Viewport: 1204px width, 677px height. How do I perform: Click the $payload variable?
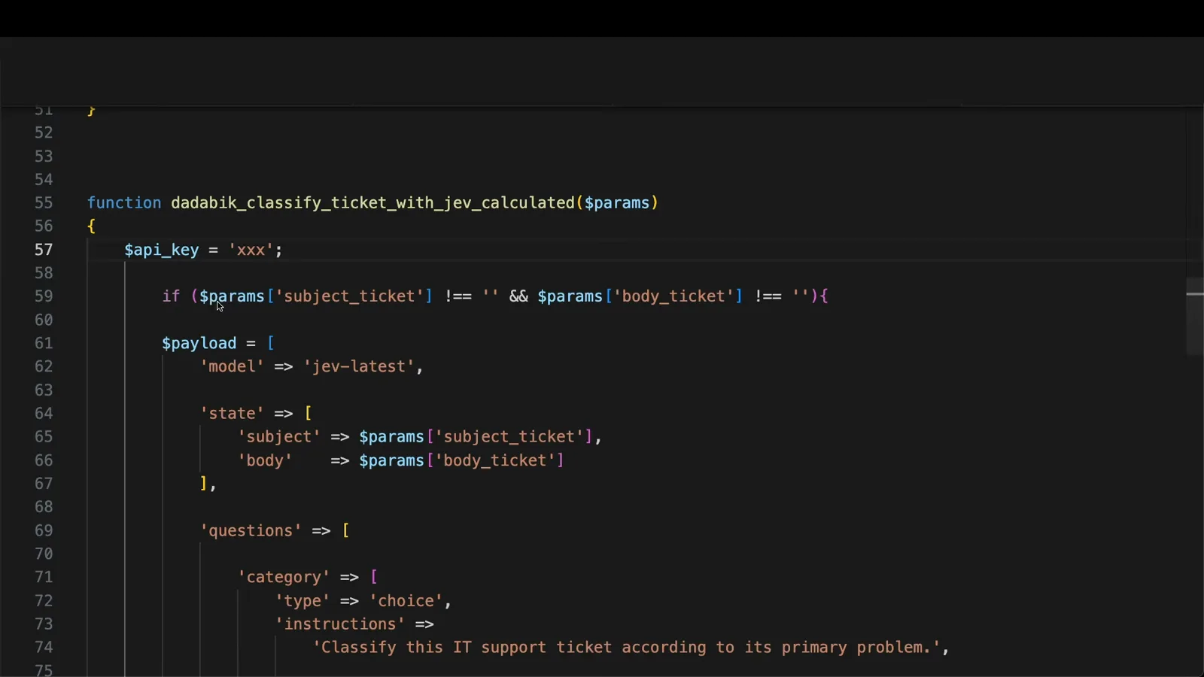(x=199, y=343)
